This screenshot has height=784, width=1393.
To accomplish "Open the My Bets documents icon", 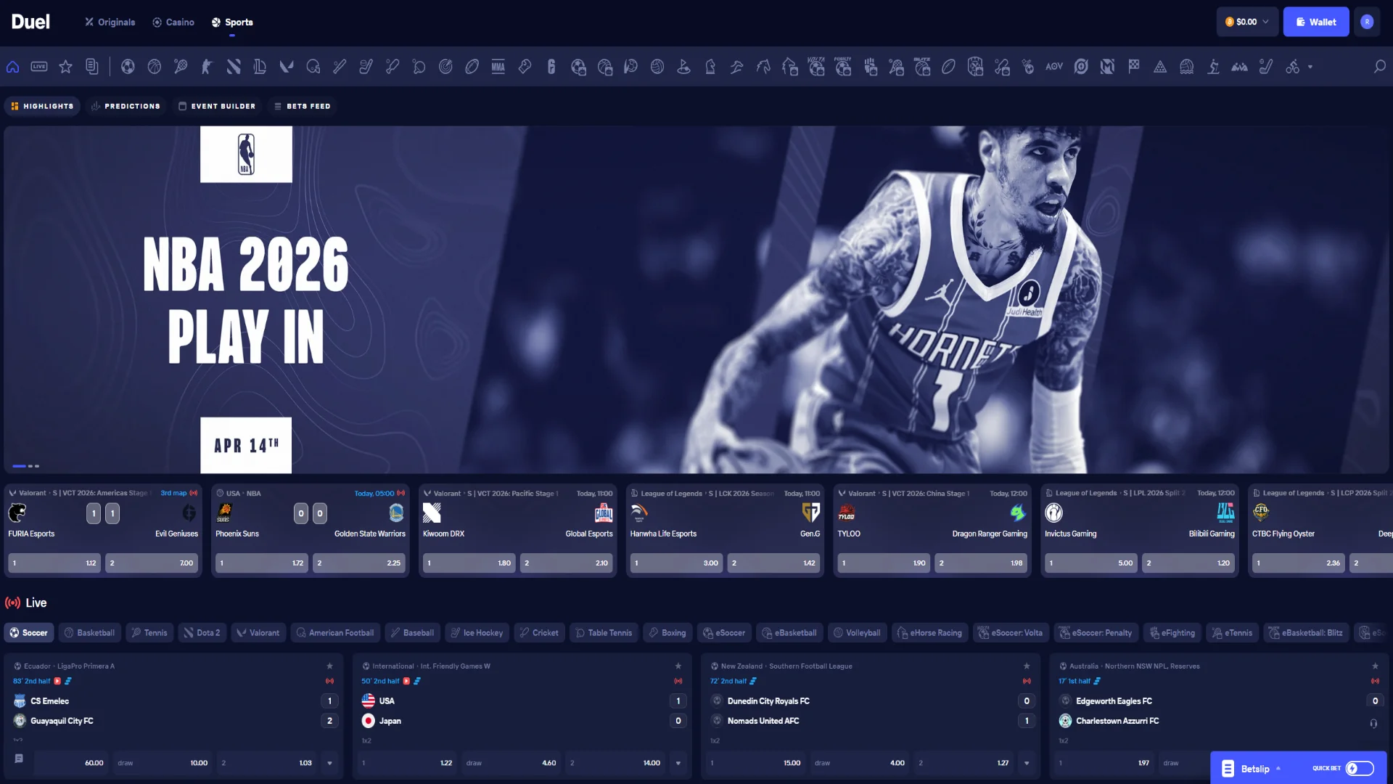I will tap(91, 67).
